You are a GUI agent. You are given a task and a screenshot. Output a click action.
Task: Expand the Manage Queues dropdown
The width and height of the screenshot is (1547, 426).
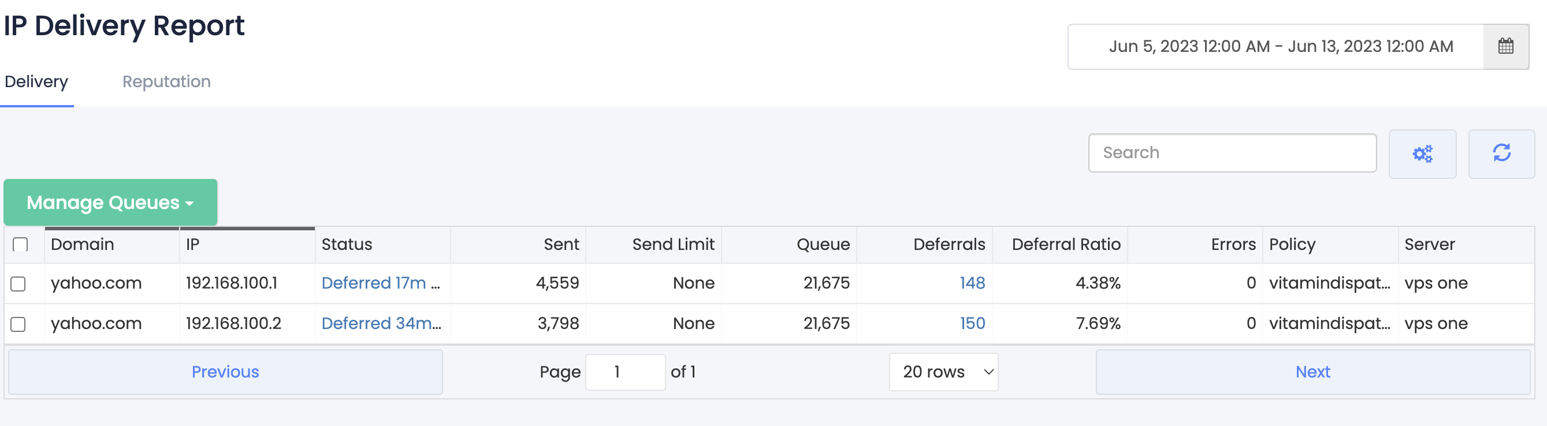click(x=110, y=202)
